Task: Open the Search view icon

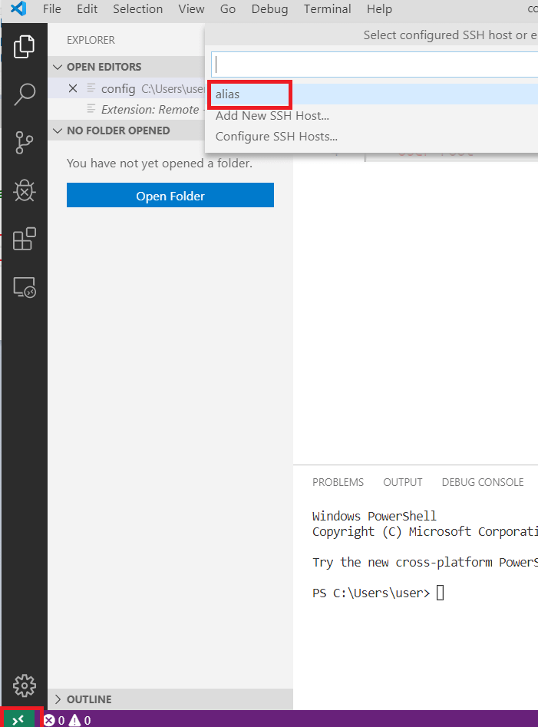Action: point(24,94)
